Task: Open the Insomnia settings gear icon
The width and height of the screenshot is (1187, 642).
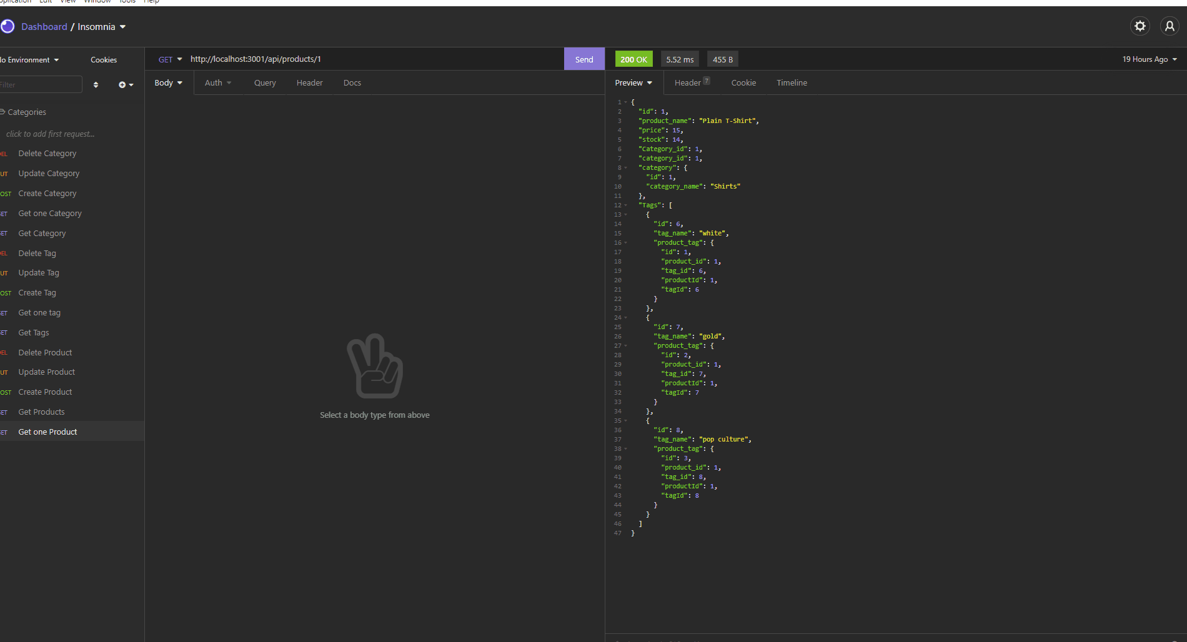Action: [1140, 26]
